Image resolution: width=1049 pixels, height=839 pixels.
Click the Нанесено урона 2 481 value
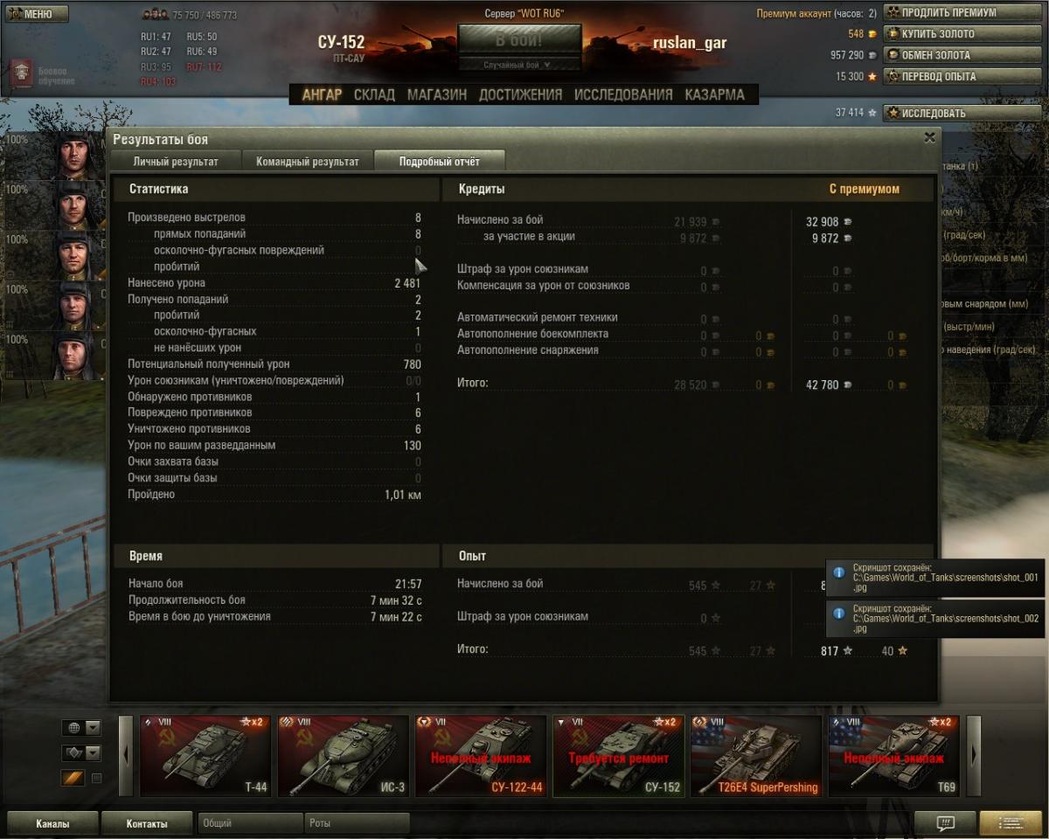[407, 283]
